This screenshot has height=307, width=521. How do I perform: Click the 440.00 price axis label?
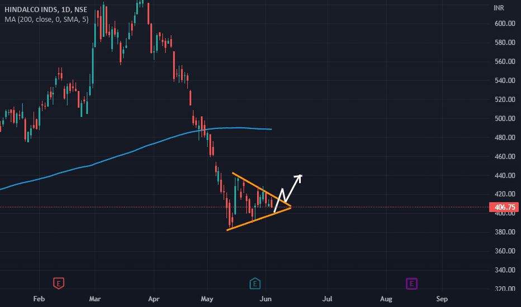tap(505, 176)
